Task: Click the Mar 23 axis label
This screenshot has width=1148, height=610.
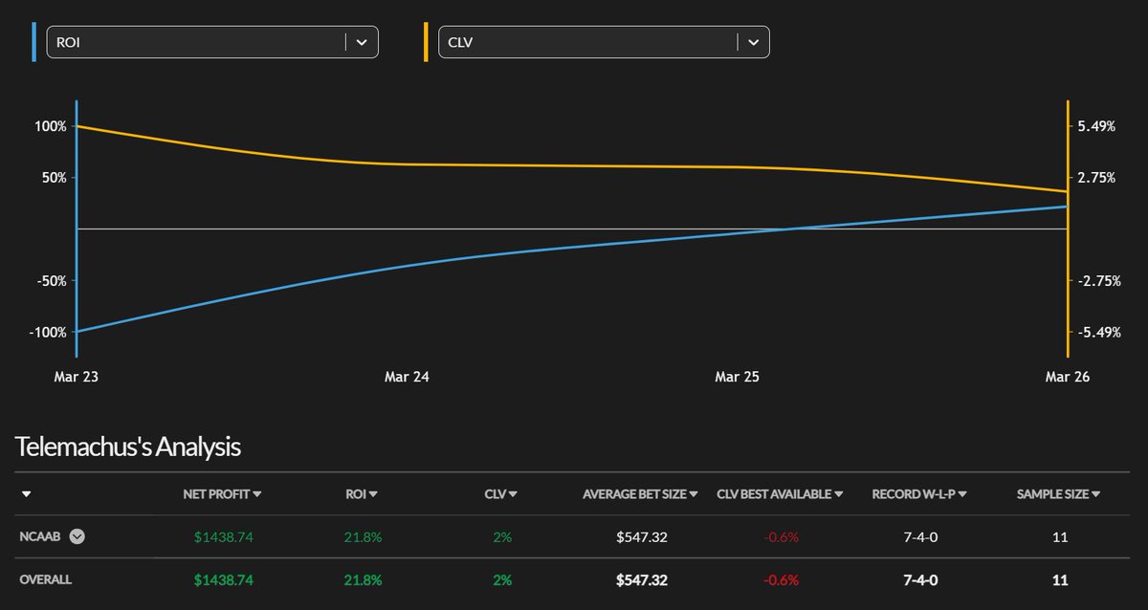Action: (x=76, y=378)
